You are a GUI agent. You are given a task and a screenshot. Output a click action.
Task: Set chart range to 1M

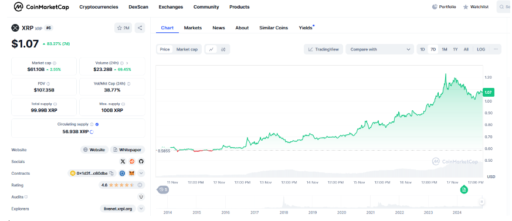445,49
